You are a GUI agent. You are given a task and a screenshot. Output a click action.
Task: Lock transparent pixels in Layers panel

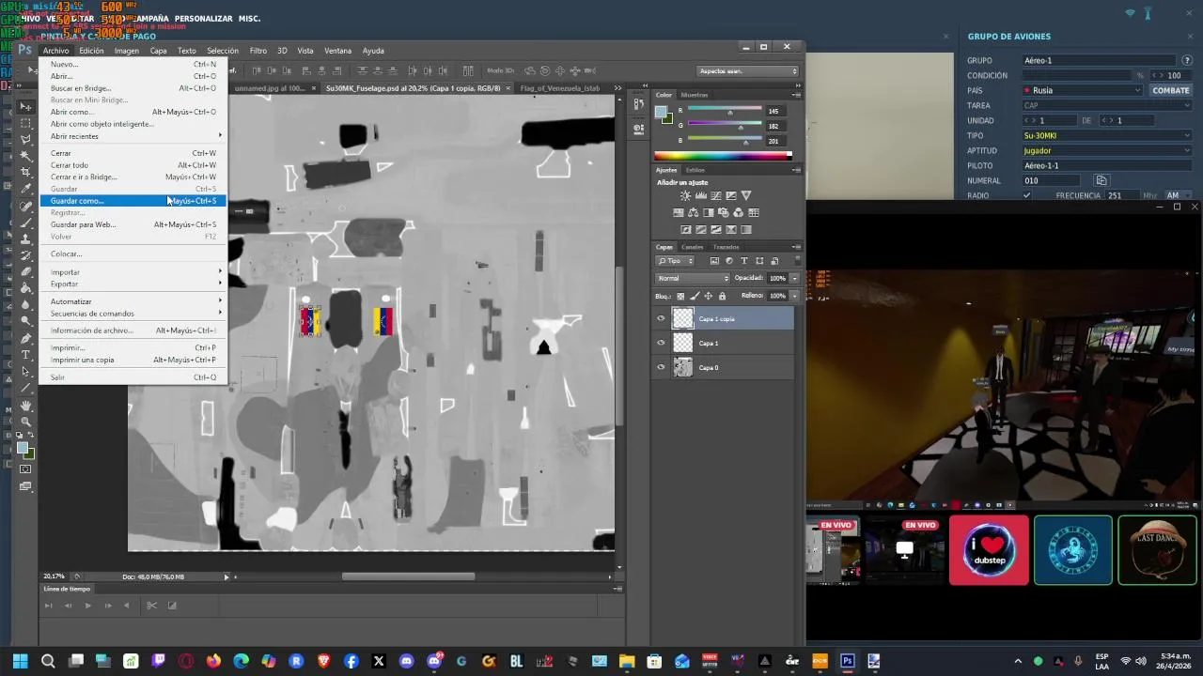680,296
